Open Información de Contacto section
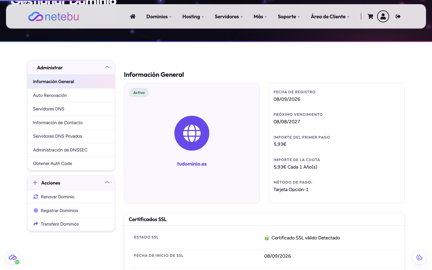 [x=71, y=123]
